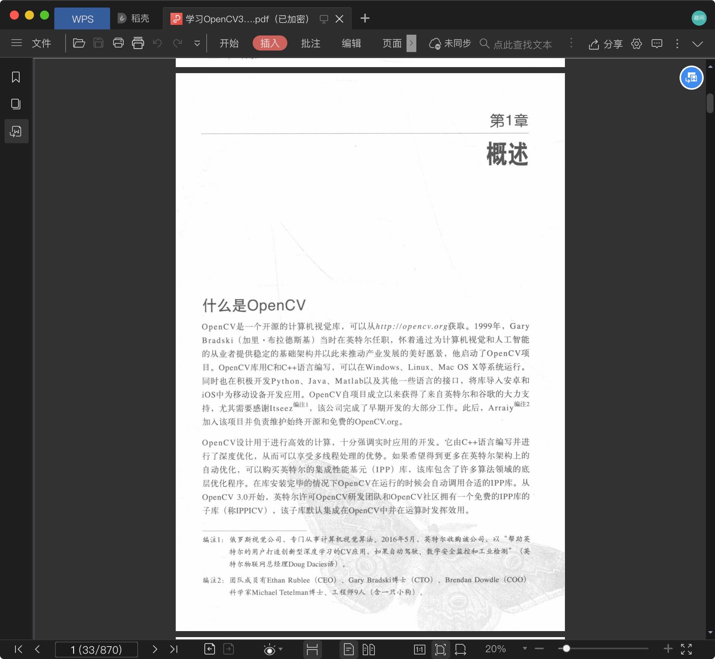
Task: Open settings via the gear icon
Action: tap(637, 44)
